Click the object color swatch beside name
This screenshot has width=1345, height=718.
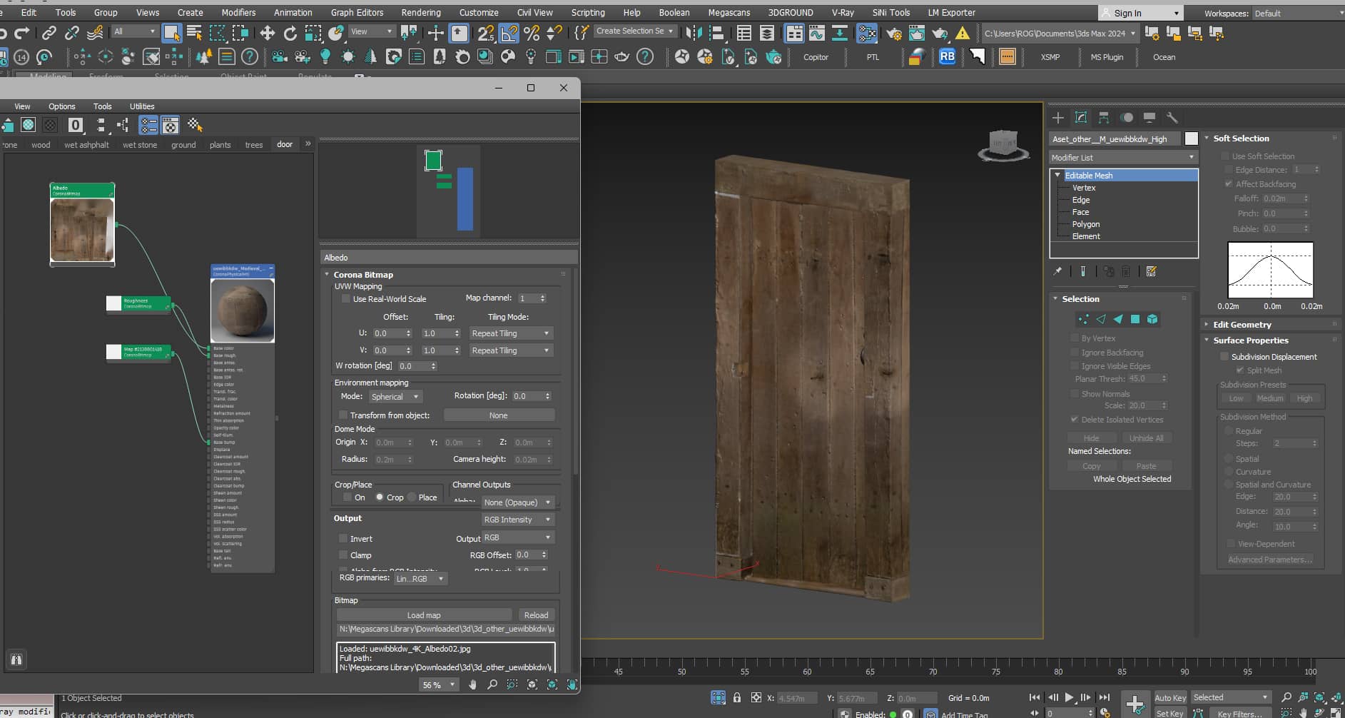coord(1192,138)
